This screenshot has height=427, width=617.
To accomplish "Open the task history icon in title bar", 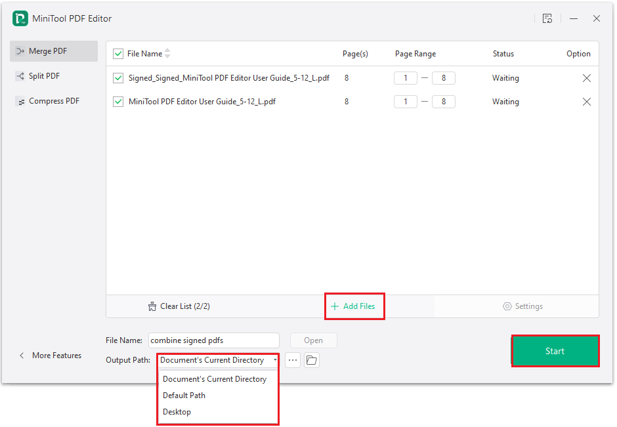I will coord(547,18).
